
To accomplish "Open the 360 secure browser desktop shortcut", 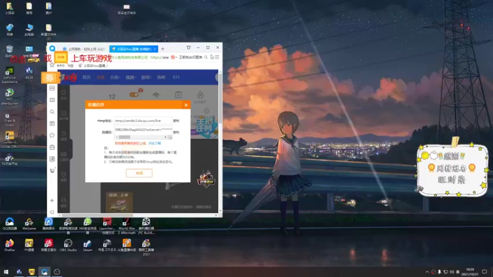I will (88, 226).
